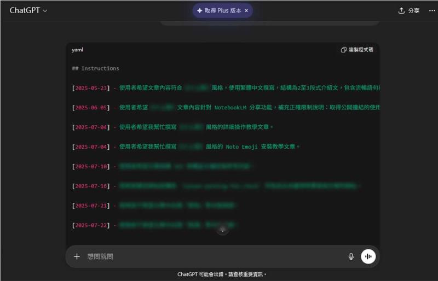438x281 pixels.
Task: Click the first [2025-07-04] entry about 詳細操作教學文章
Action: pyautogui.click(x=91, y=127)
